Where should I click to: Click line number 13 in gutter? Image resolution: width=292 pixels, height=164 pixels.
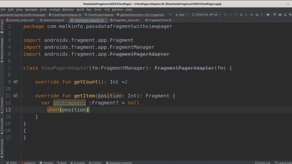click(x=8, y=110)
